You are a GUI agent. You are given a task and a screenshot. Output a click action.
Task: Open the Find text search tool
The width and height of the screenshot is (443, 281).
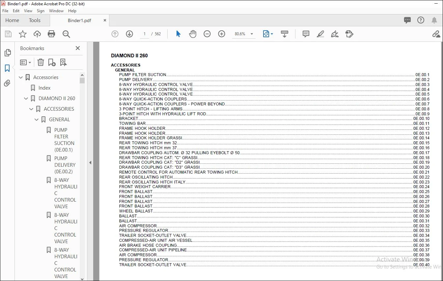(66, 34)
